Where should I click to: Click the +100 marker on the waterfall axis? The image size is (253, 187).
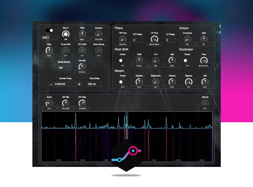[154, 160]
